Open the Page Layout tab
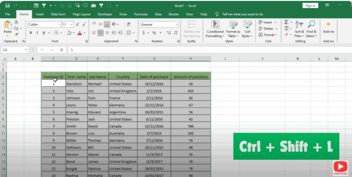This screenshot has height=177, width=352. [81, 14]
